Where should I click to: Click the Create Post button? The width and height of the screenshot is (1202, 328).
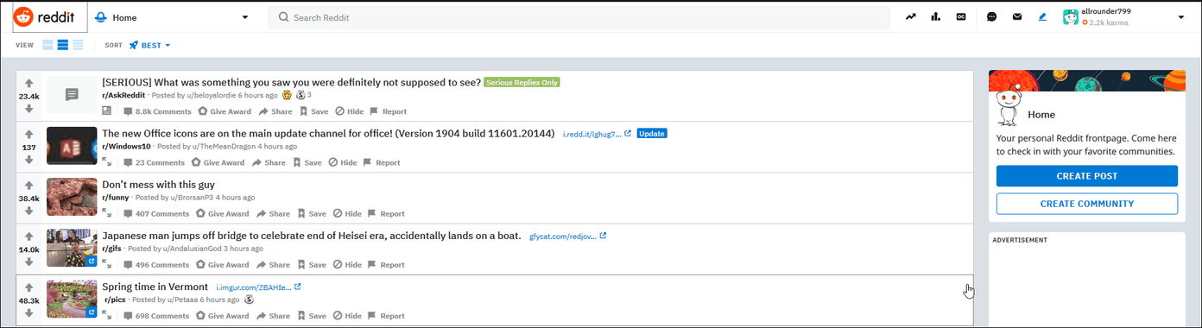1087,176
